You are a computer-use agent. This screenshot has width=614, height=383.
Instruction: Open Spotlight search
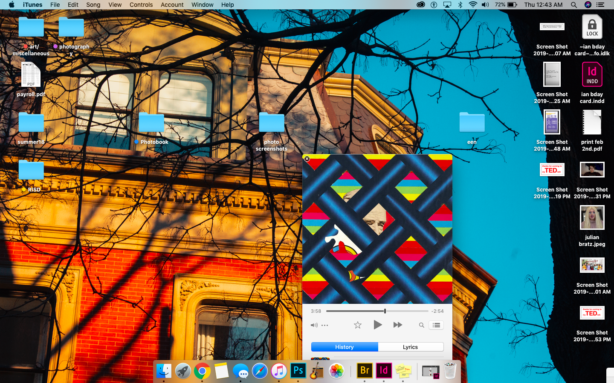pyautogui.click(x=574, y=5)
